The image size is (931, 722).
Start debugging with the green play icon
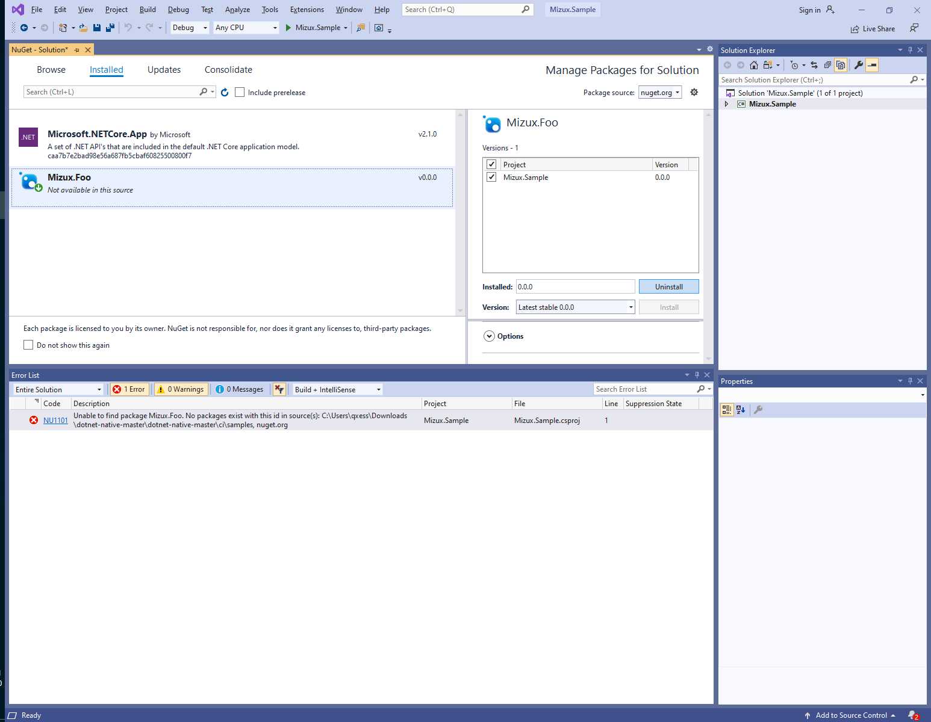288,28
